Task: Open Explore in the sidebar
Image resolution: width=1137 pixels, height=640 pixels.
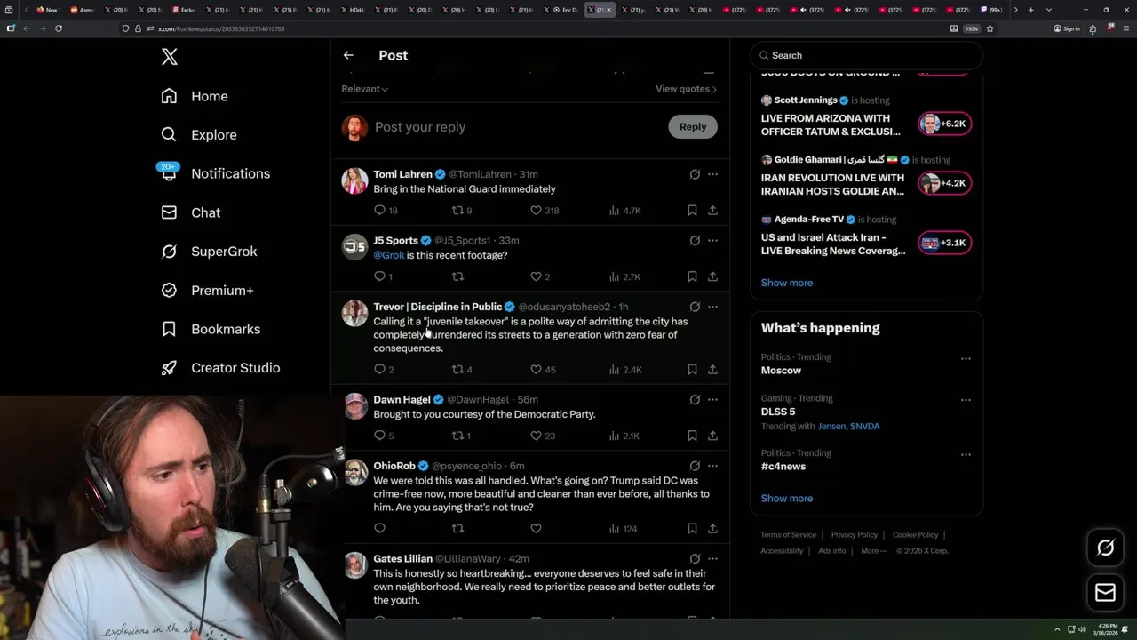Action: [199, 135]
